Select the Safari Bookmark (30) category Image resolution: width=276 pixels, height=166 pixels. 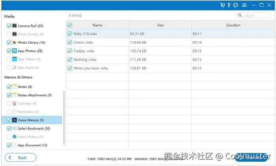(34, 129)
